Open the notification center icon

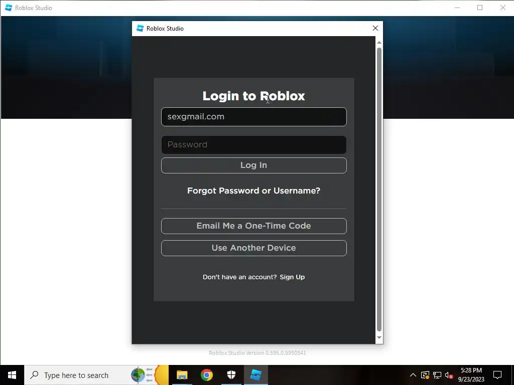(x=497, y=375)
